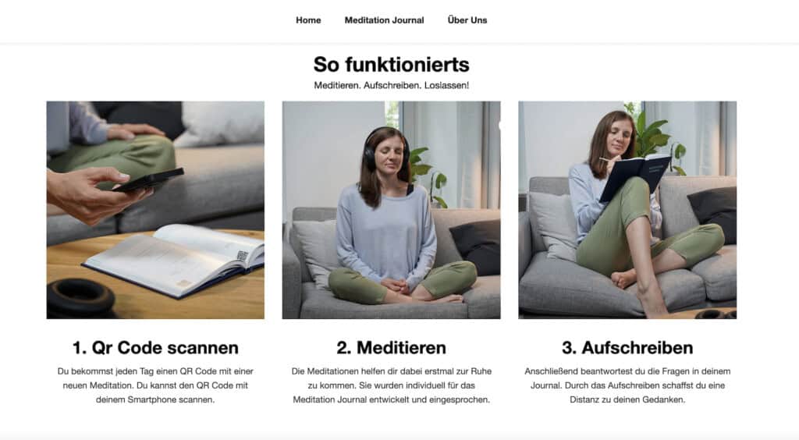Open the woman meditating with headphones photo
The width and height of the screenshot is (799, 440).
tap(392, 210)
